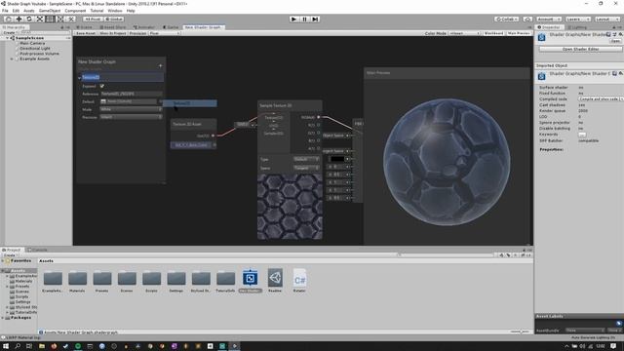Adjust the asset icon size slider

[x=520, y=331]
